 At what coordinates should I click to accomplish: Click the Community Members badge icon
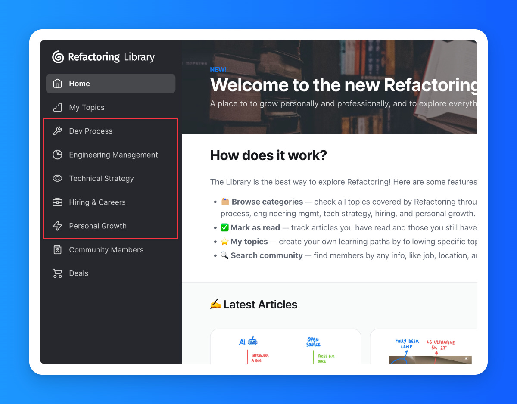(57, 249)
